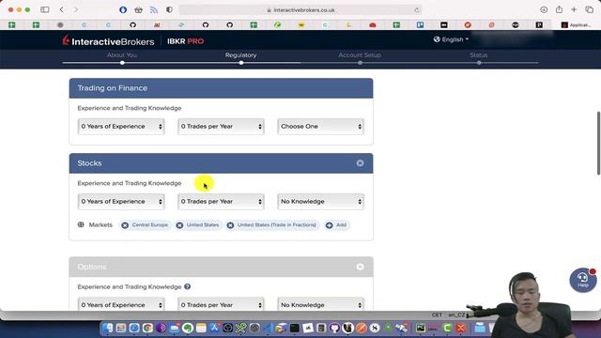Image resolution: width=601 pixels, height=338 pixels.
Task: Open the Help chat bubble
Action: tap(582, 280)
